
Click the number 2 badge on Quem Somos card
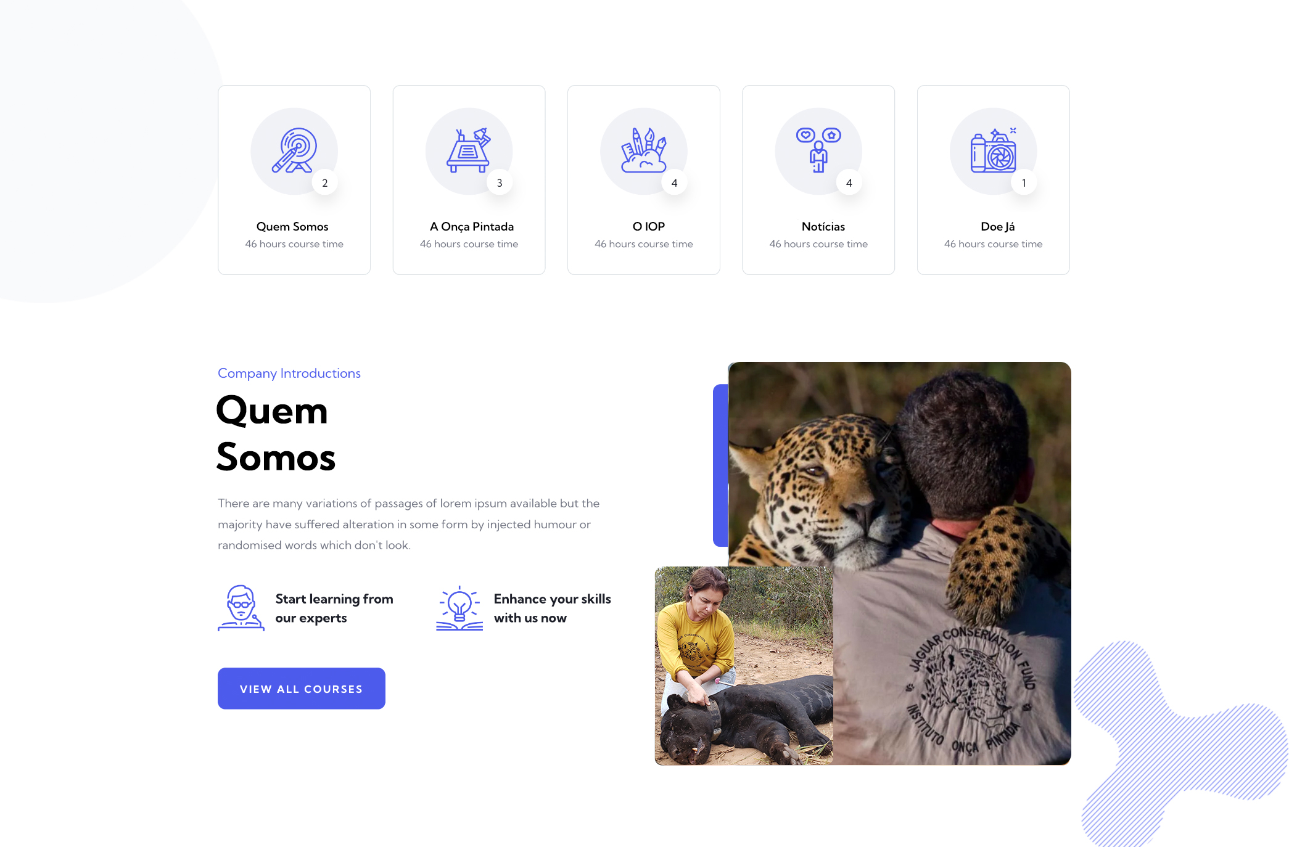point(325,183)
